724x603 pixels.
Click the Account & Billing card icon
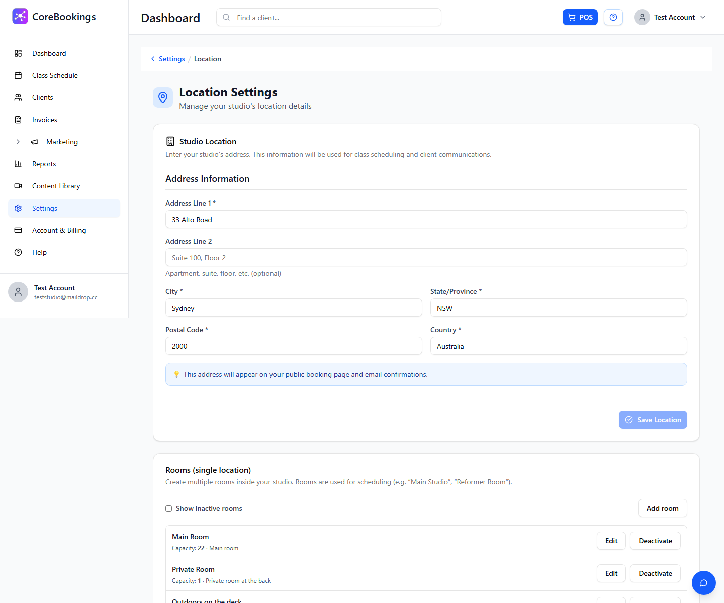pos(18,230)
